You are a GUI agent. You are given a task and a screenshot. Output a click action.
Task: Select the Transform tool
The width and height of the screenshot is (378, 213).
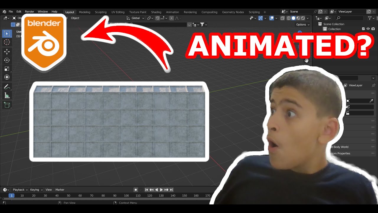[7, 77]
